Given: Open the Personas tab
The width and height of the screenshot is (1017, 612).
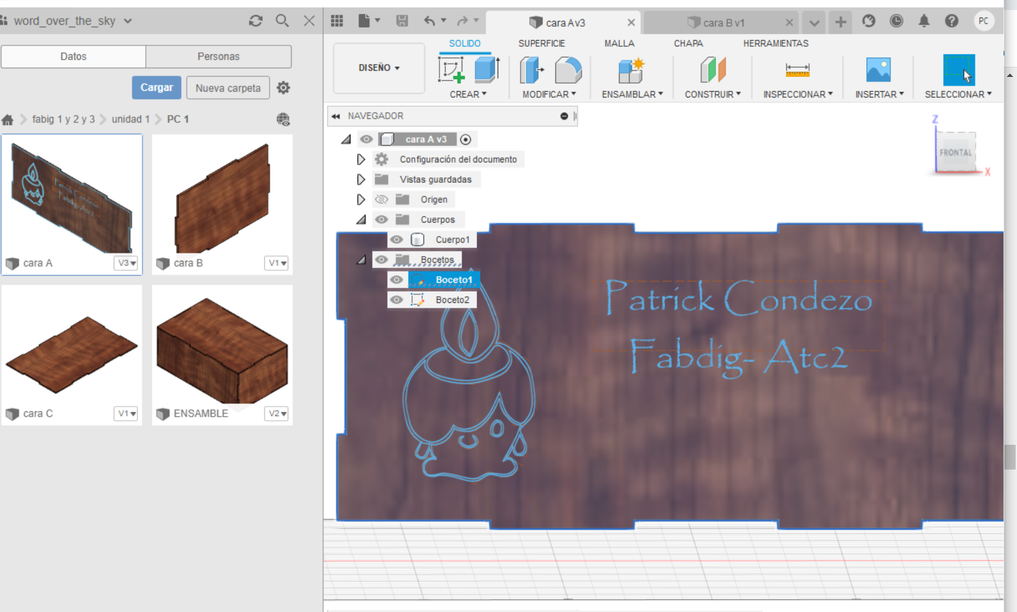Looking at the screenshot, I should [x=218, y=57].
